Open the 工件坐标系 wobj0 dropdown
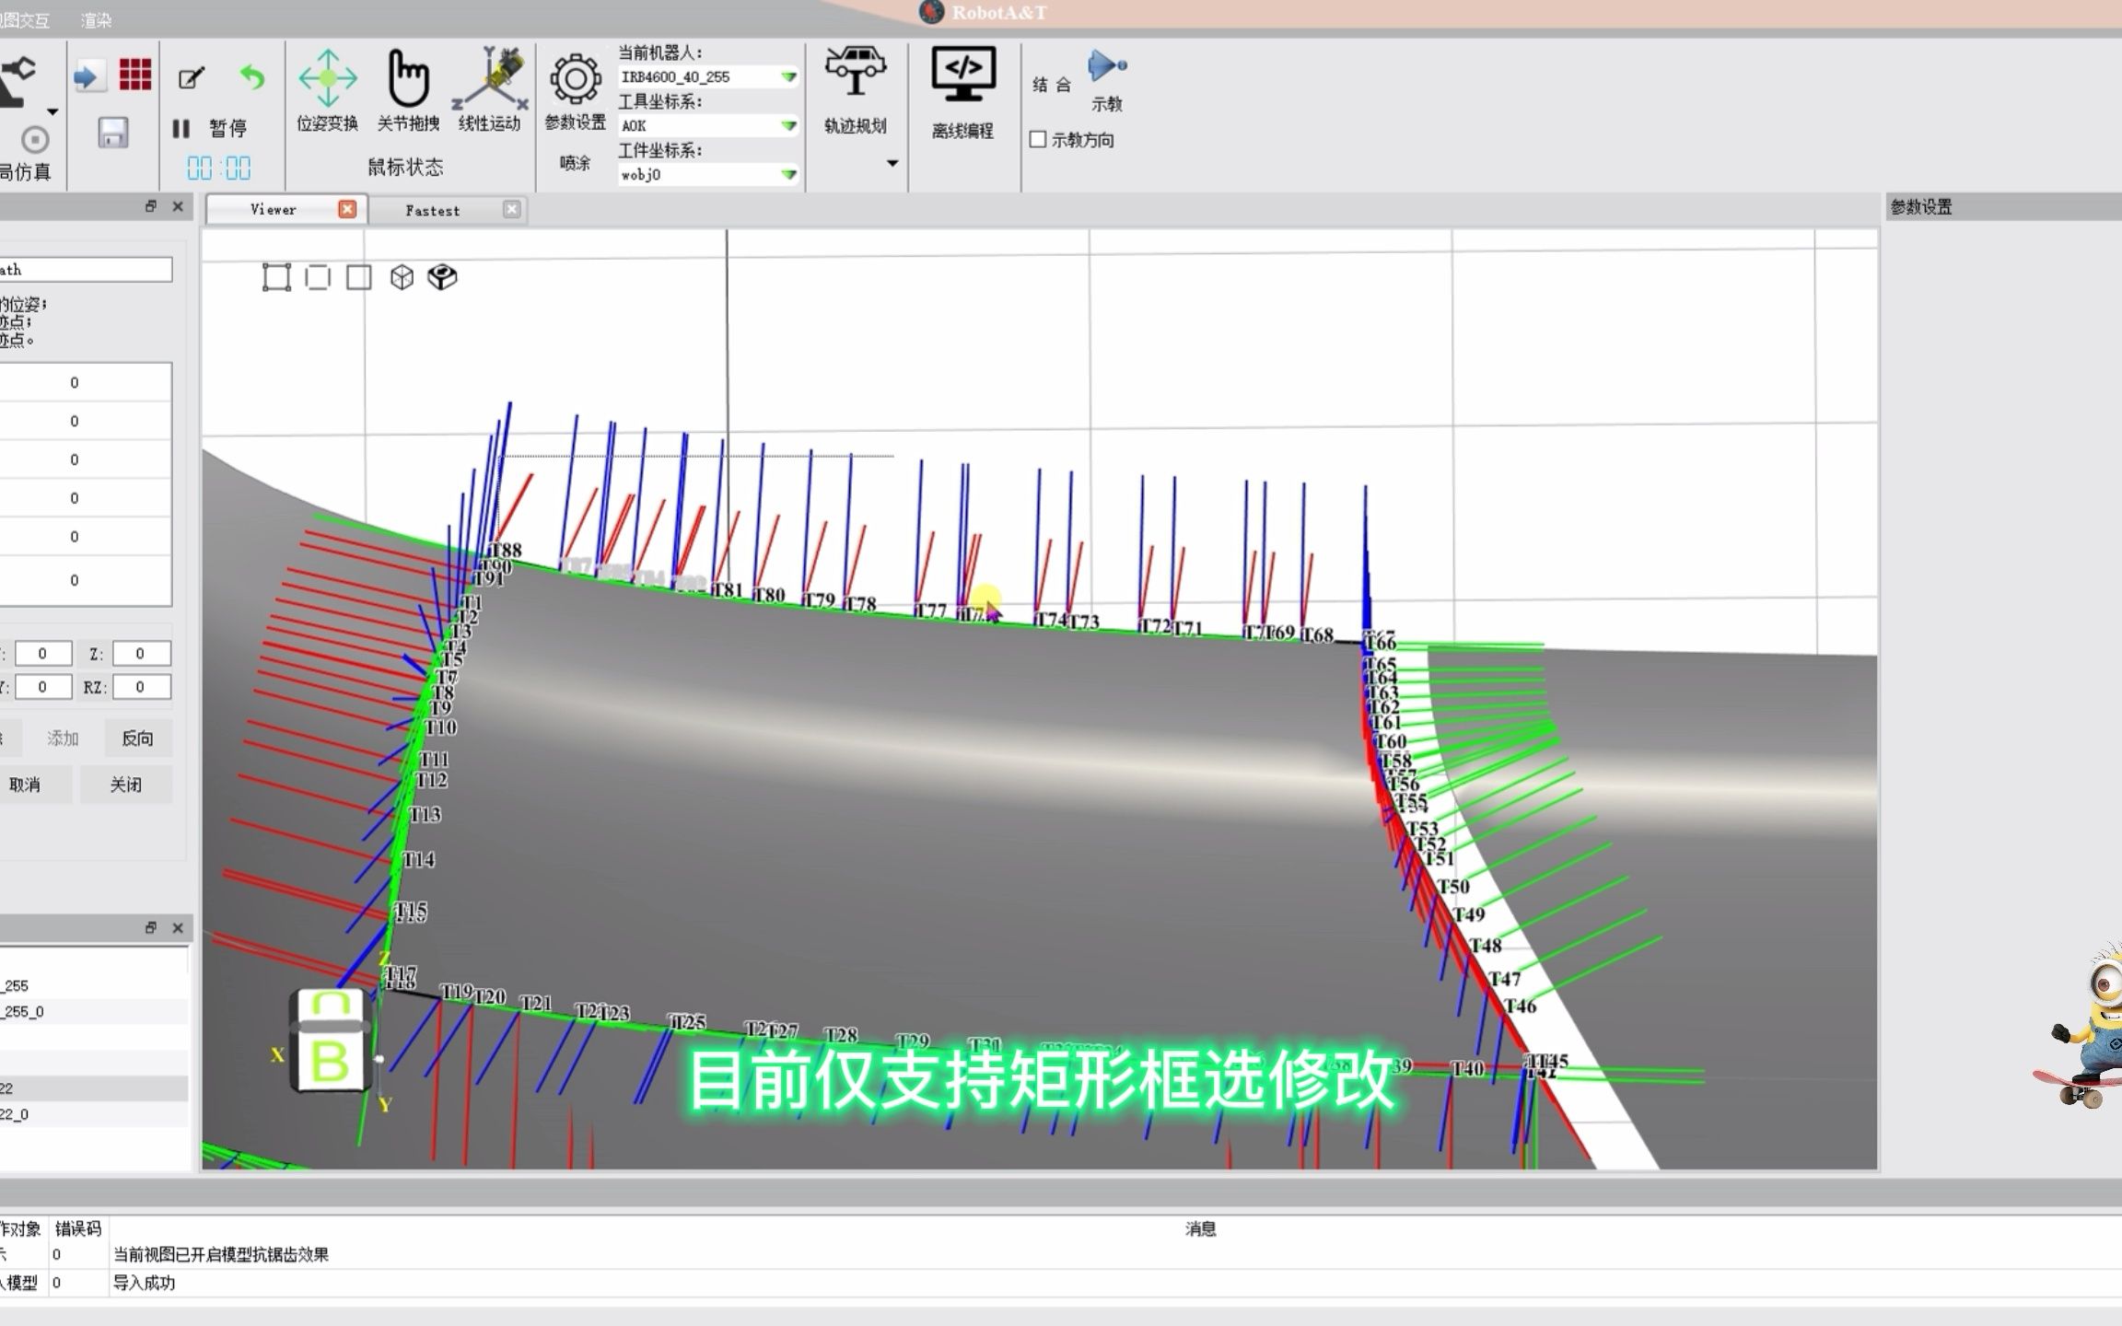 788,175
